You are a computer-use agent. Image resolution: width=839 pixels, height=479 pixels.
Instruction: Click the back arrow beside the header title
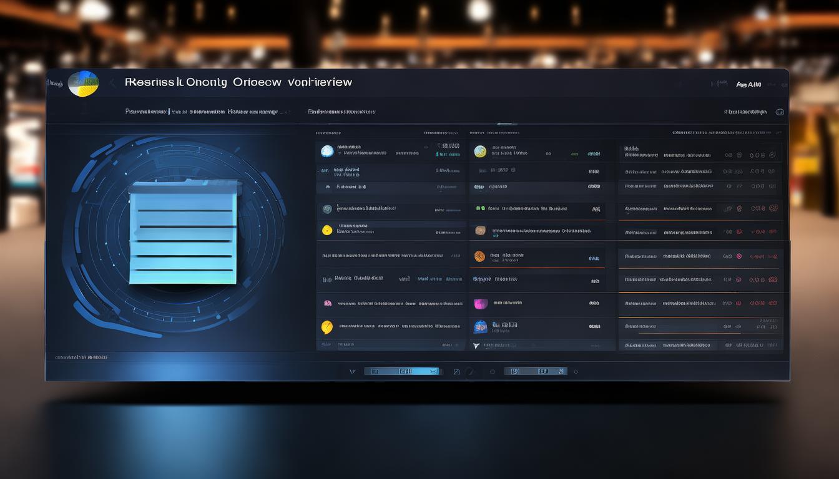[x=112, y=83]
